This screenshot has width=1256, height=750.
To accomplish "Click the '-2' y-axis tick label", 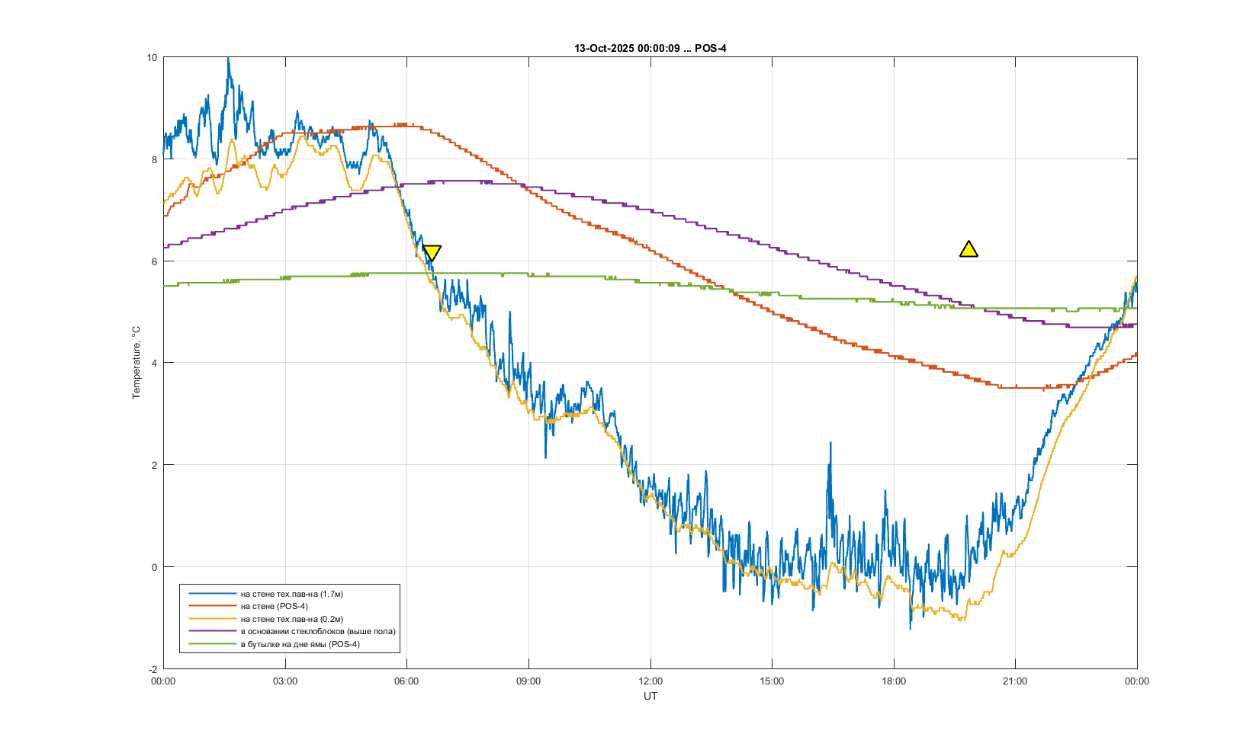I will tap(153, 669).
